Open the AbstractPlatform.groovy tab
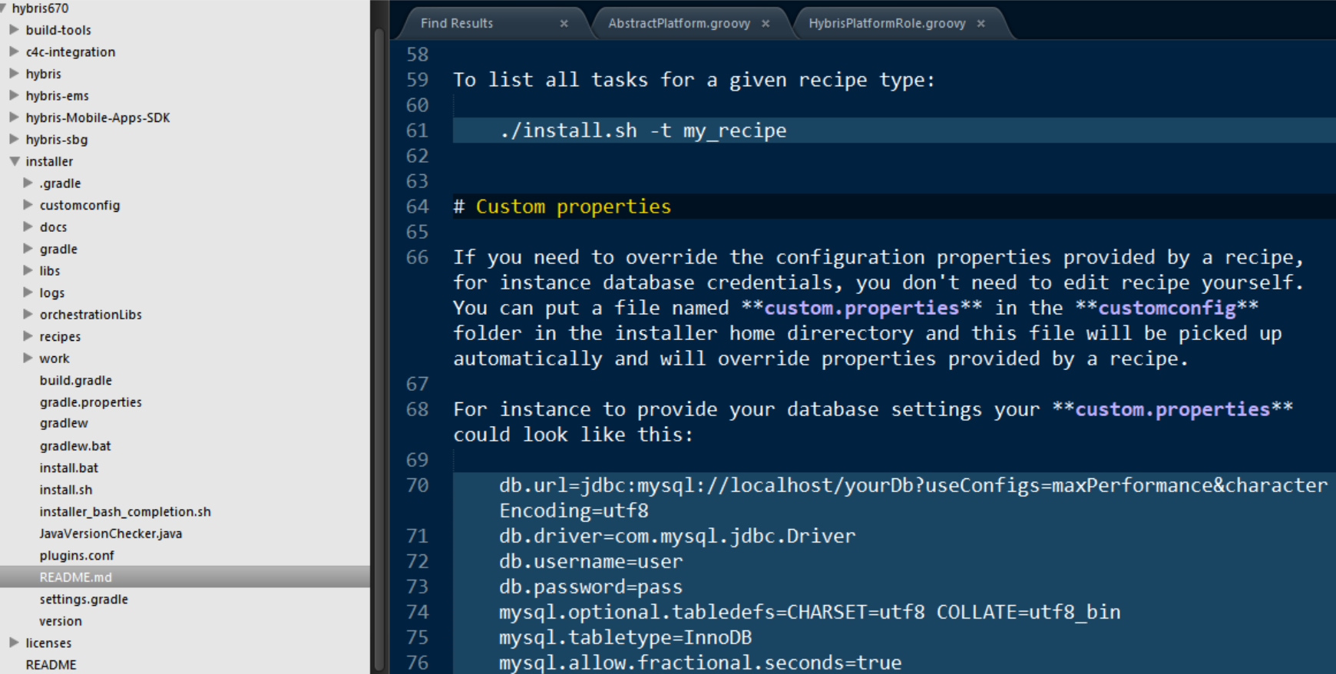 click(x=679, y=24)
